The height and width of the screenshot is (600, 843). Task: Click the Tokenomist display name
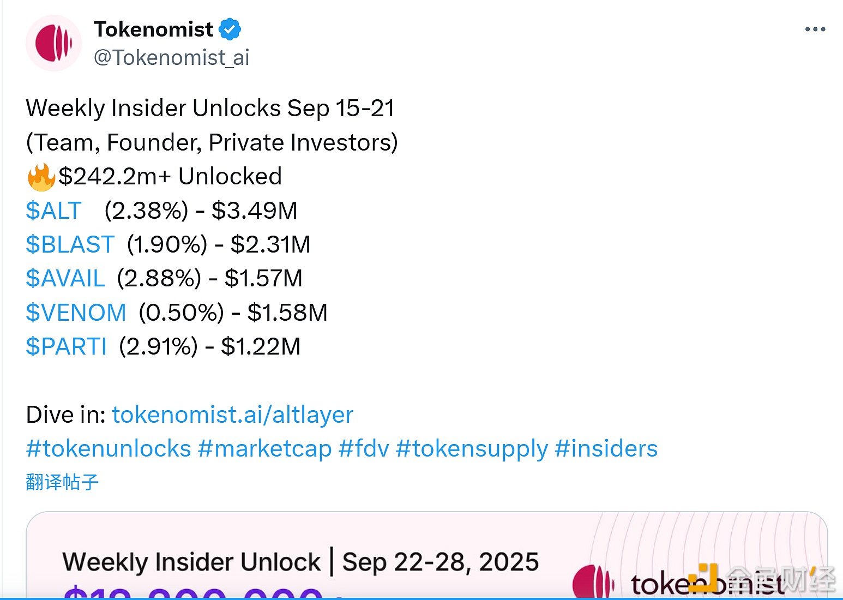(x=153, y=29)
